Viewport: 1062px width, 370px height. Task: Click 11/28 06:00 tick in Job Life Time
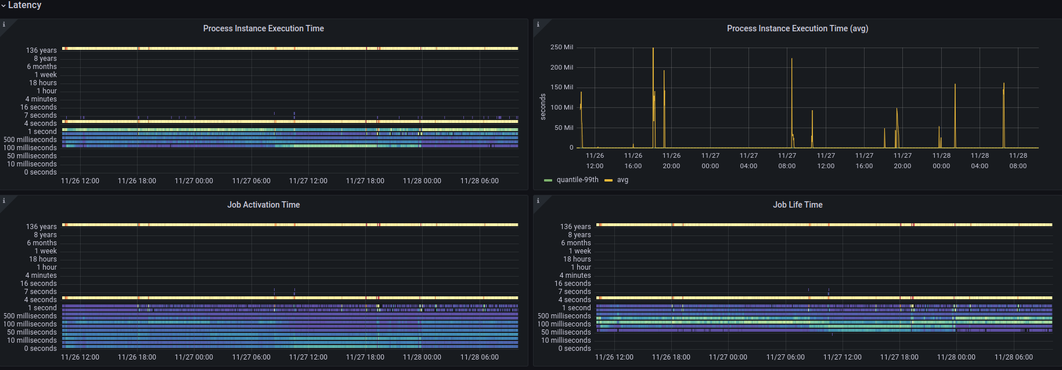tap(1014, 357)
